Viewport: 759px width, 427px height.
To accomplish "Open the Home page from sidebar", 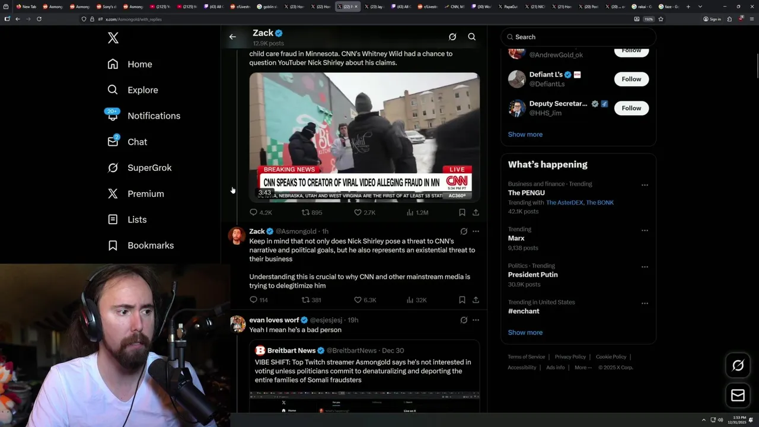I will pos(130,64).
